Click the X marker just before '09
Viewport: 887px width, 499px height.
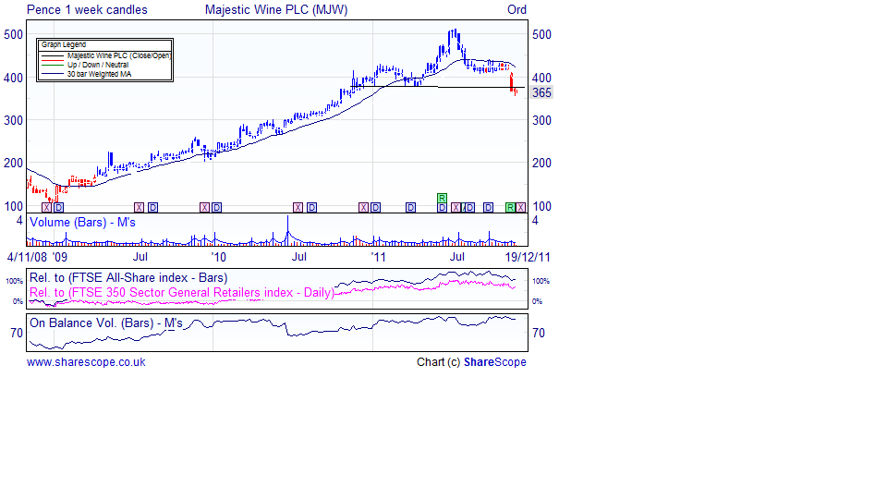point(46,208)
